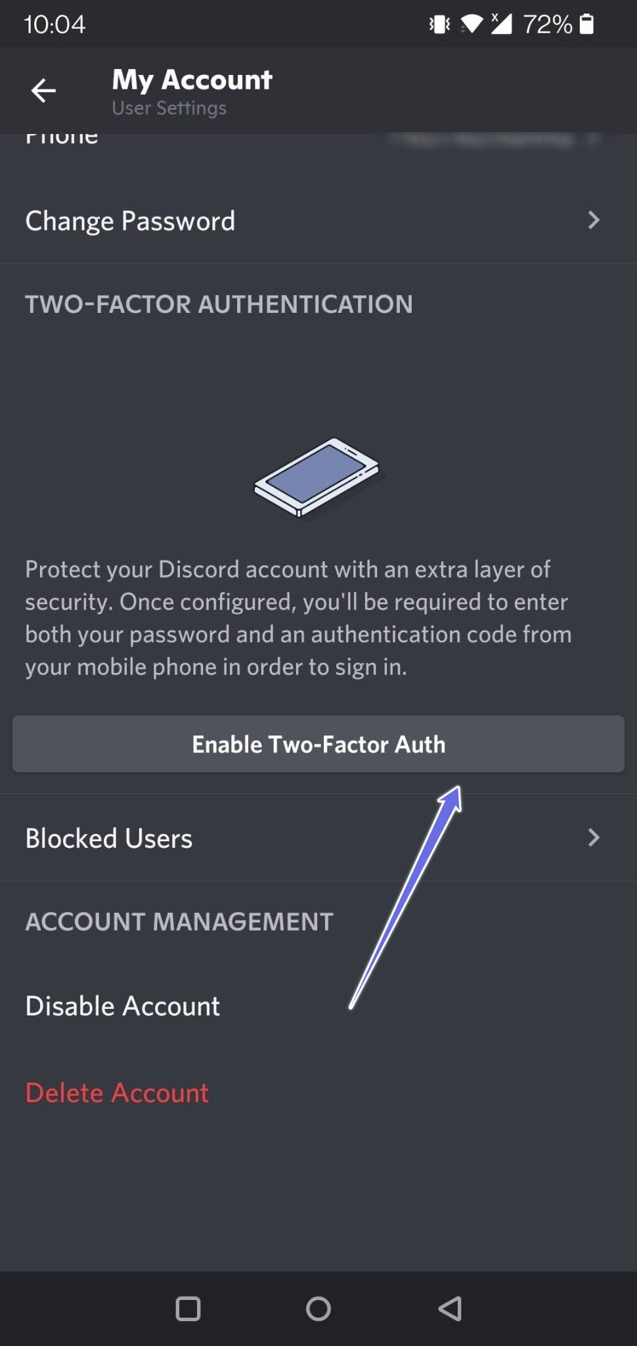Tap the battery icon in status bar
This screenshot has height=1346, width=637.
tap(587, 24)
